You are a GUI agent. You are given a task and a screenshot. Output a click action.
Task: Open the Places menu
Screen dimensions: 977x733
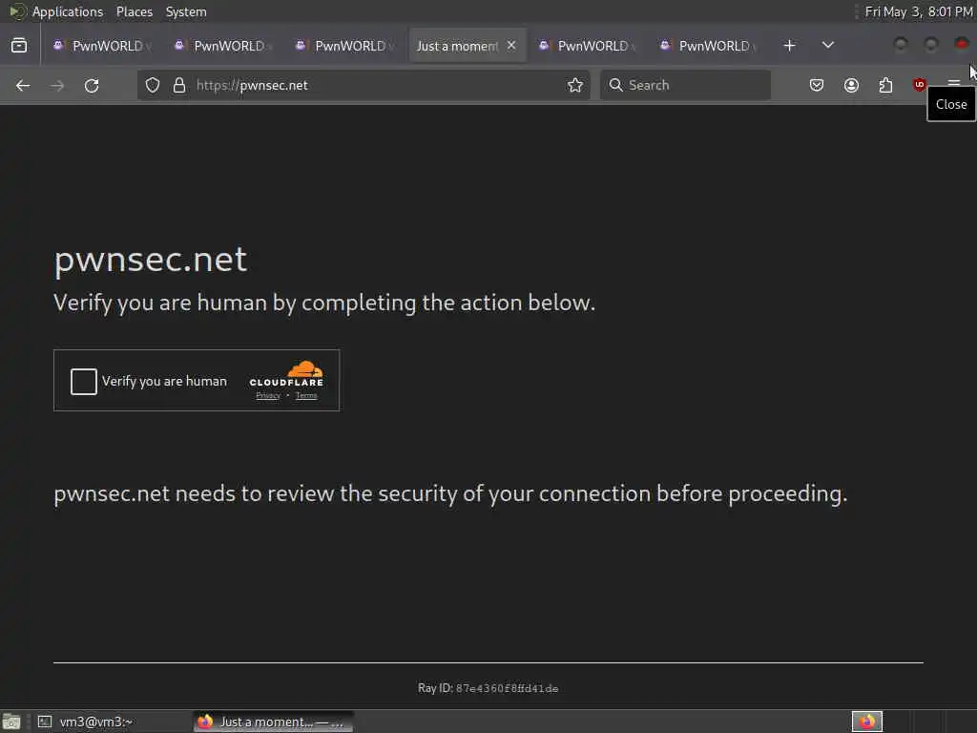pos(135,11)
